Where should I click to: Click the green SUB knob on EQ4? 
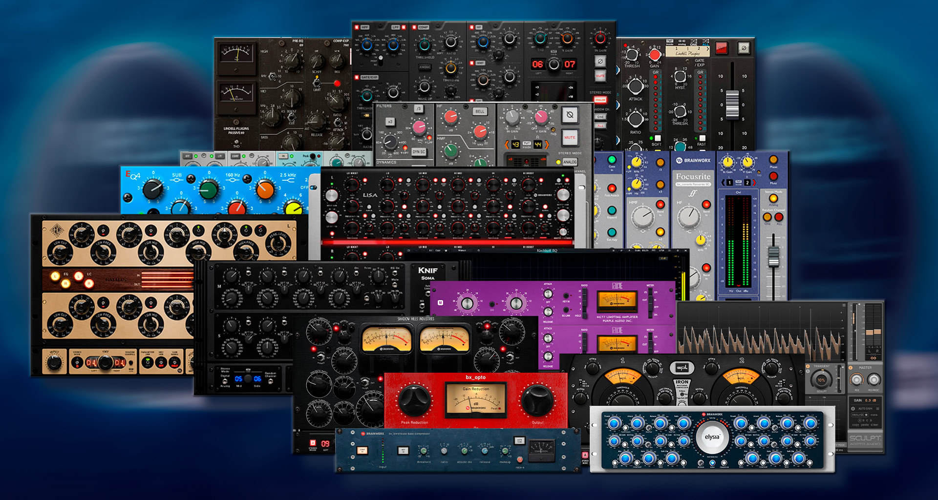[209, 189]
